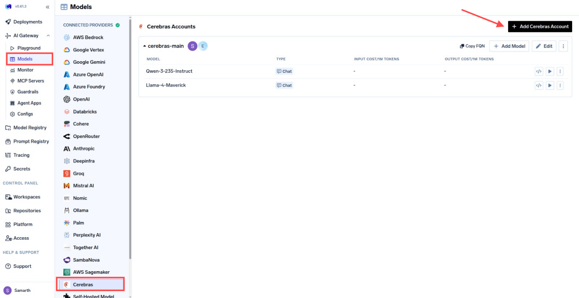579x298 pixels.
Task: Open the Support page
Action: point(18,266)
